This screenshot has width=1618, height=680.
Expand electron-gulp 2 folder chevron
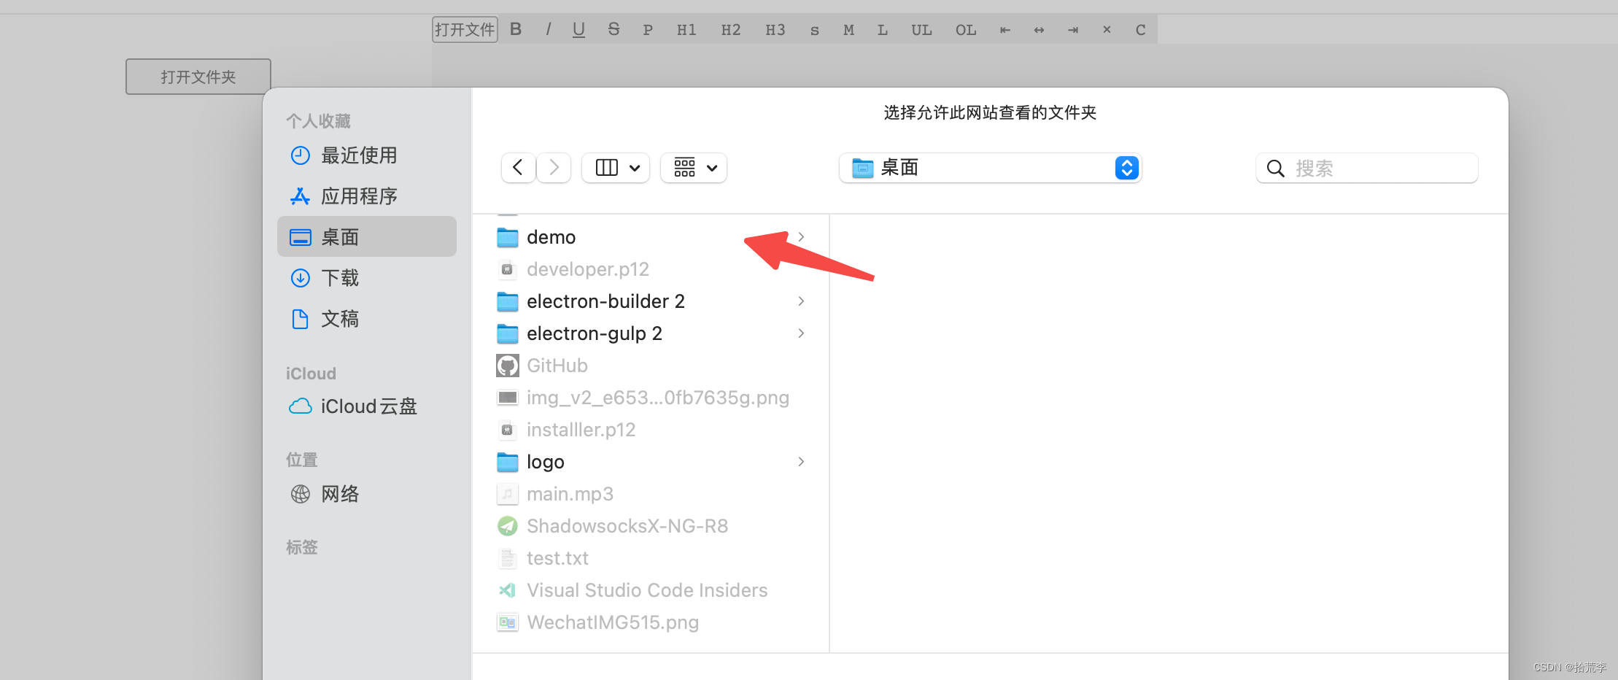(x=801, y=333)
